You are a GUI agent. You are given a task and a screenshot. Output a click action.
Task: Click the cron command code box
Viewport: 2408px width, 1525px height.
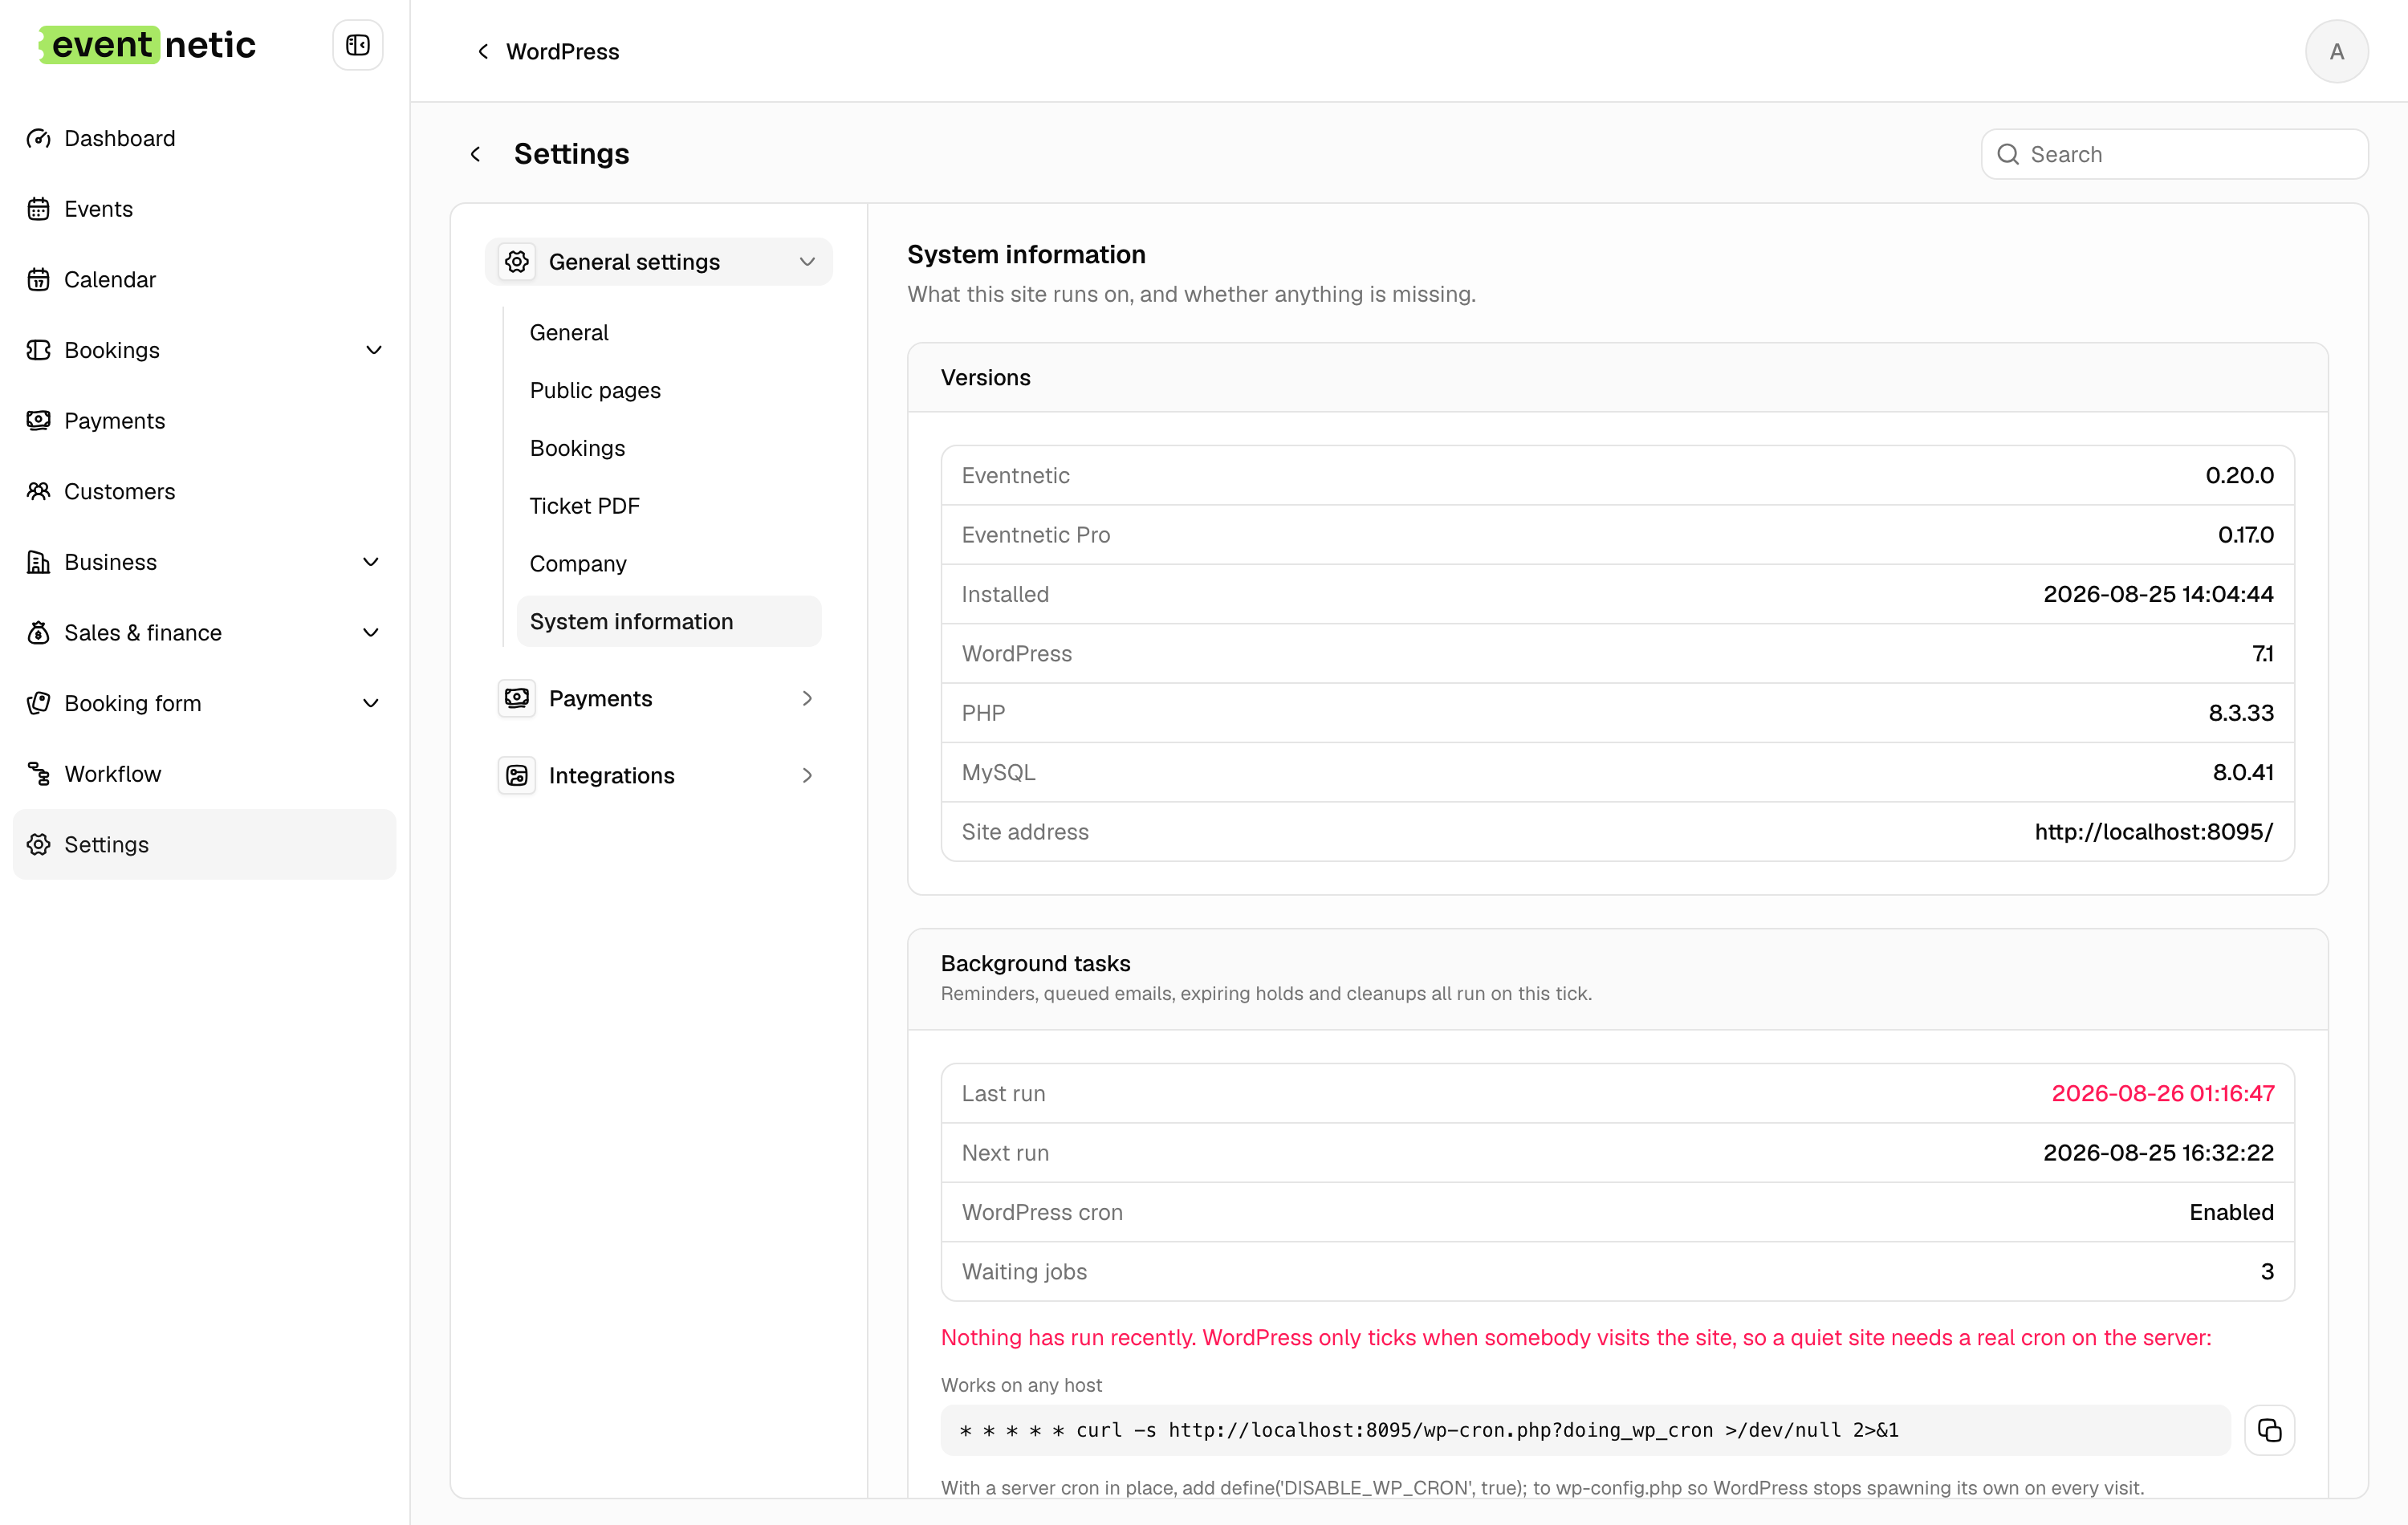click(1585, 1430)
